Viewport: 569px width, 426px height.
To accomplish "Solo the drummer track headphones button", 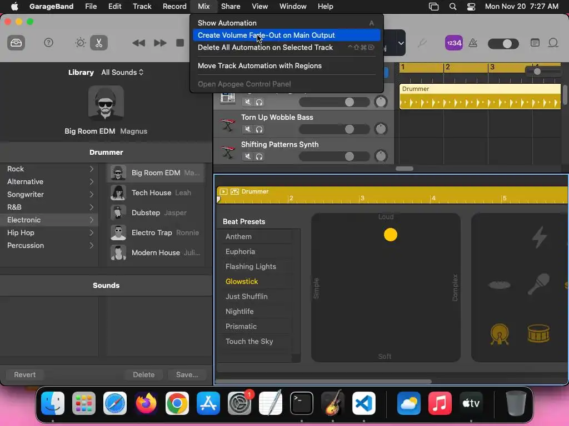I will [x=259, y=102].
